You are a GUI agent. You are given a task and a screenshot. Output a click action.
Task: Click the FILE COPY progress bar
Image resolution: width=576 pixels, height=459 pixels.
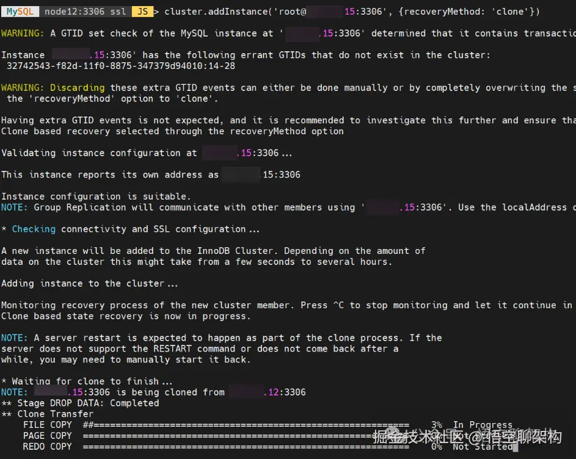click(246, 425)
